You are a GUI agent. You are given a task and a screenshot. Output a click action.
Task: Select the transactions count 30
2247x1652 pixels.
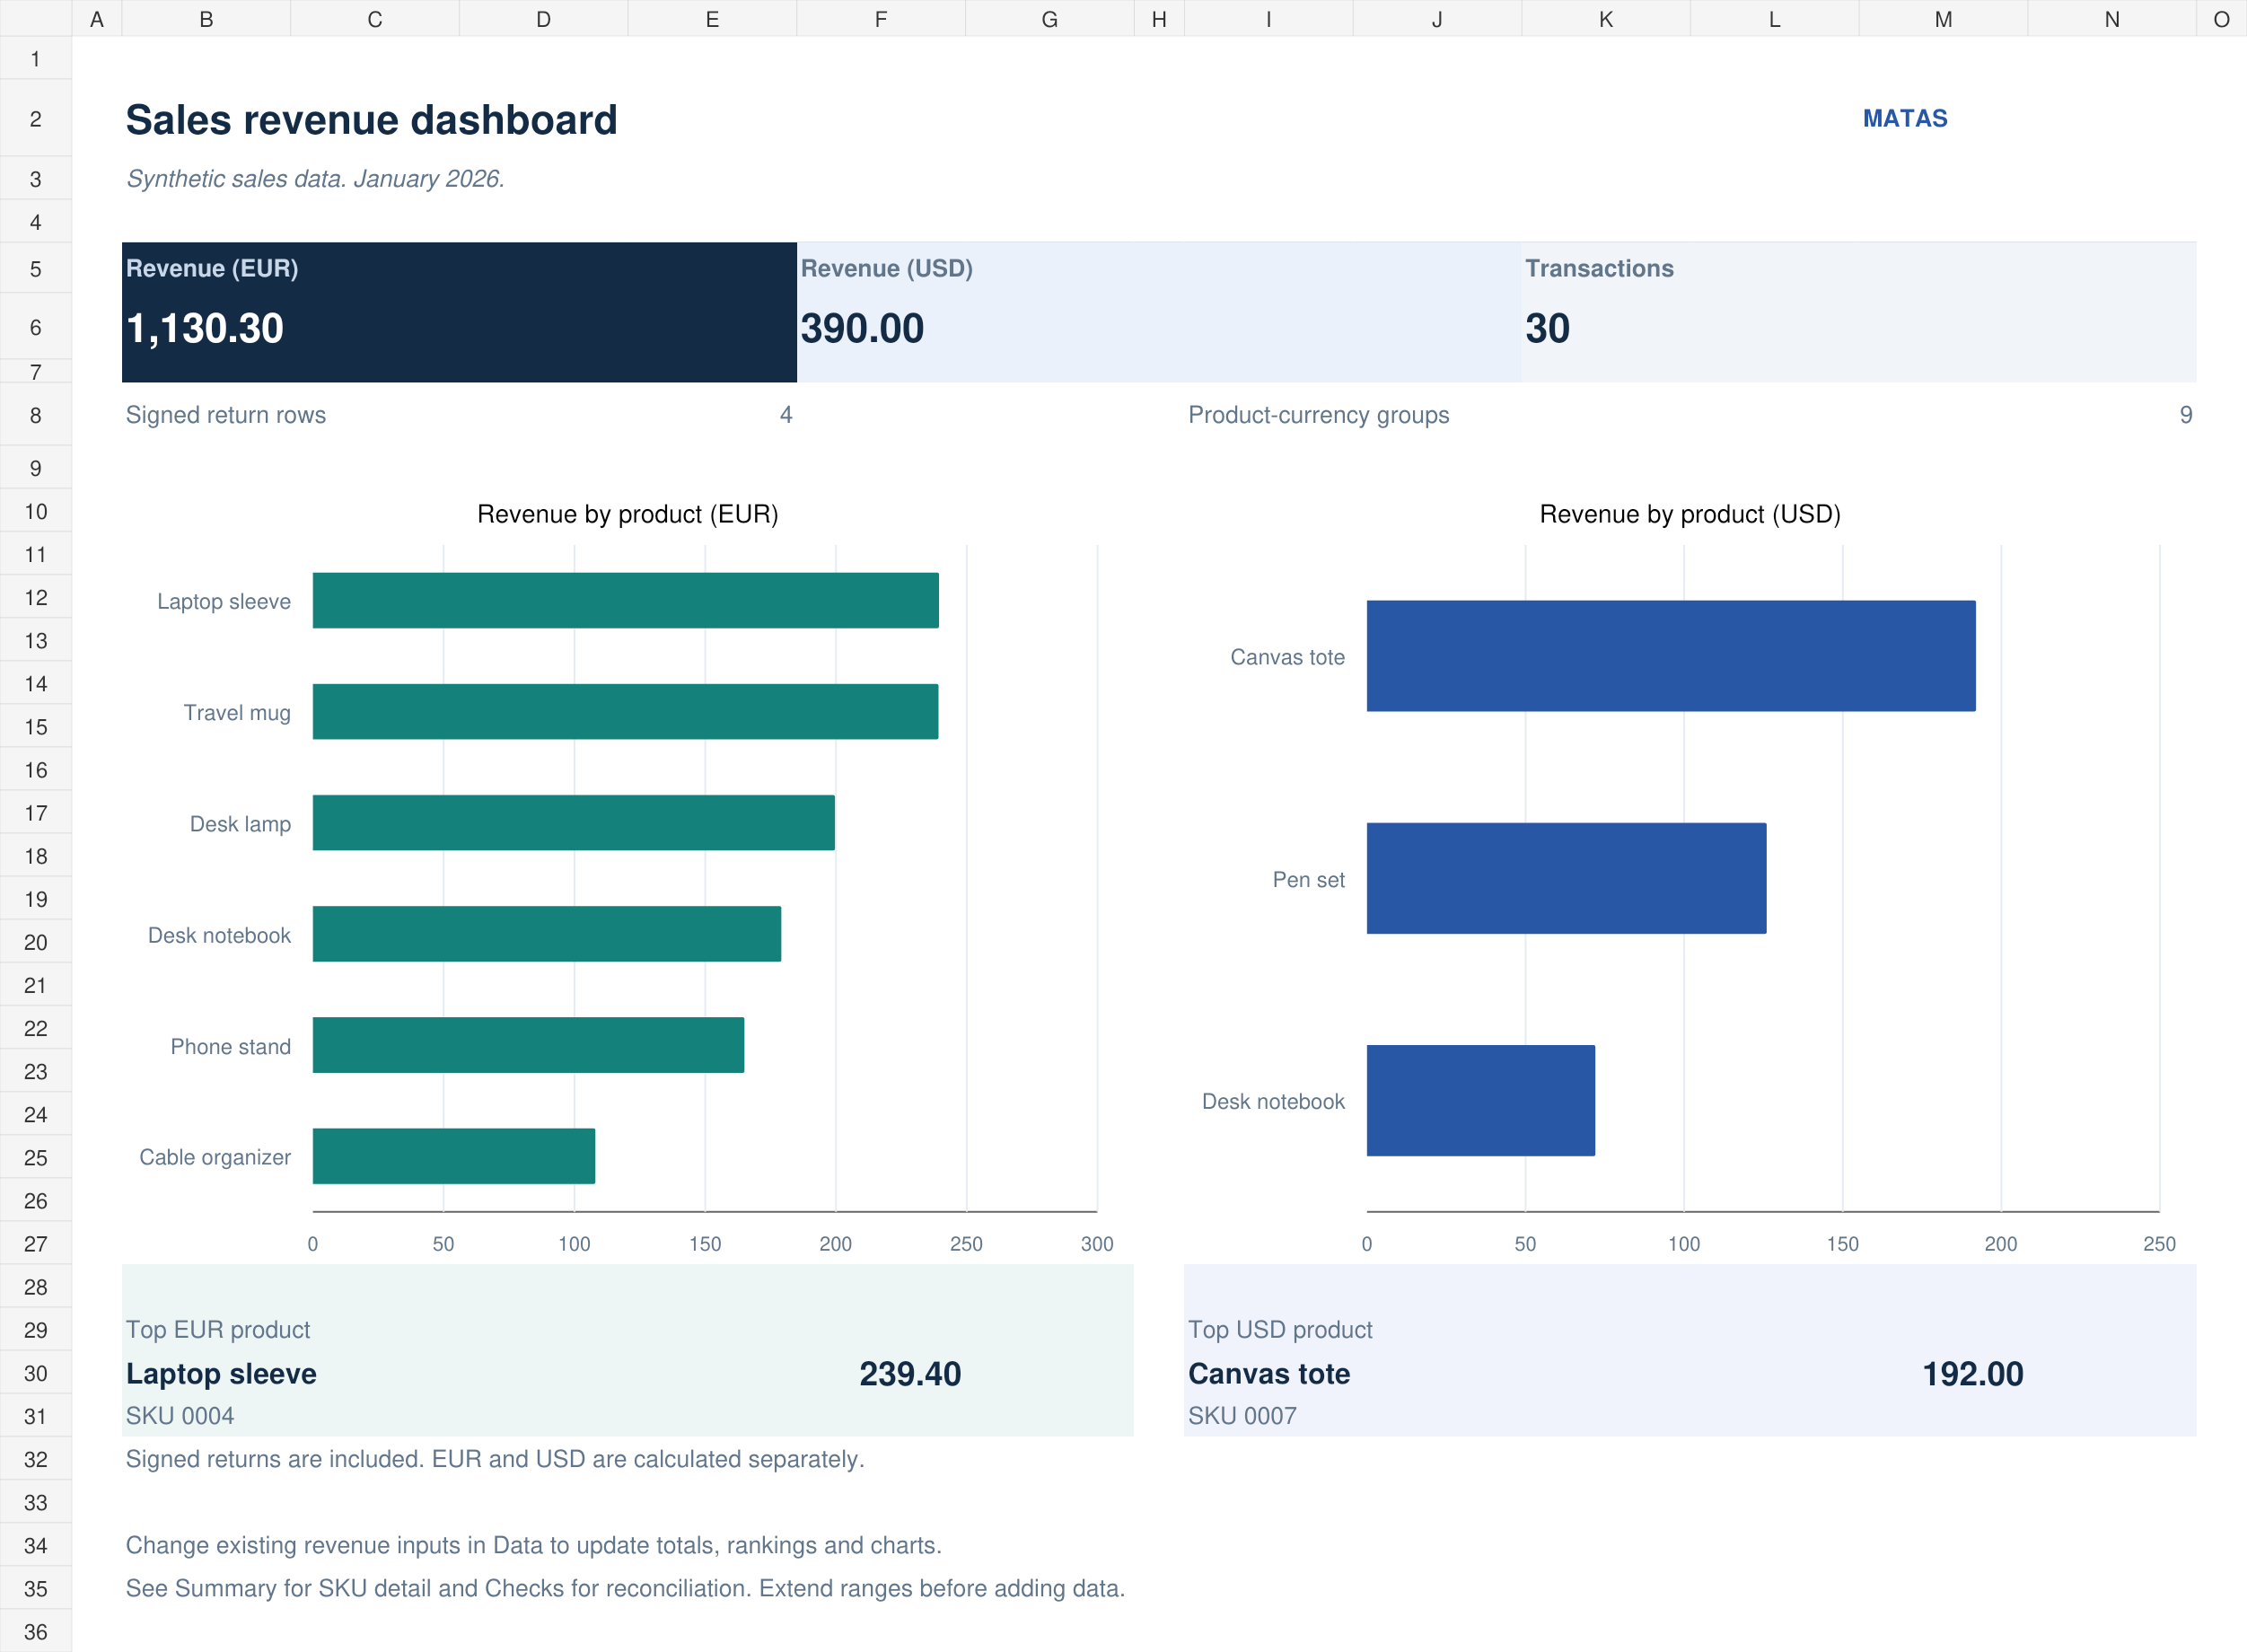coord(1547,328)
